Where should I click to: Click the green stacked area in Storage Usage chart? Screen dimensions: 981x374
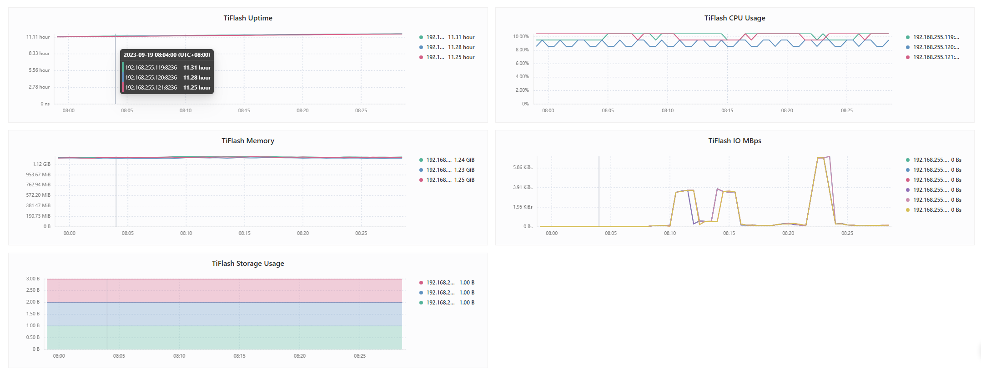pyautogui.click(x=225, y=338)
